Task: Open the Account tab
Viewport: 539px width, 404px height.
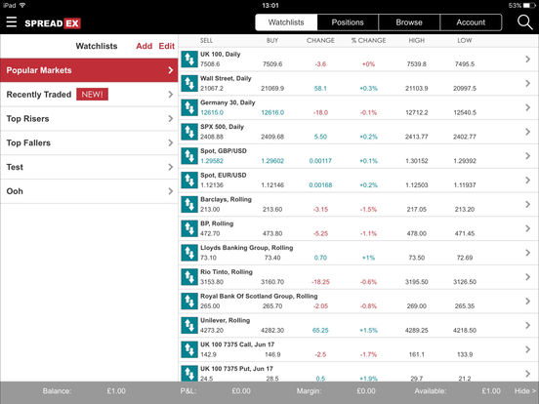Action: pyautogui.click(x=471, y=22)
